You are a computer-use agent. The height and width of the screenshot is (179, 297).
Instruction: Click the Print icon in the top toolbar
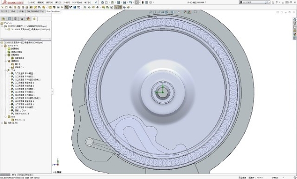click(124, 2)
